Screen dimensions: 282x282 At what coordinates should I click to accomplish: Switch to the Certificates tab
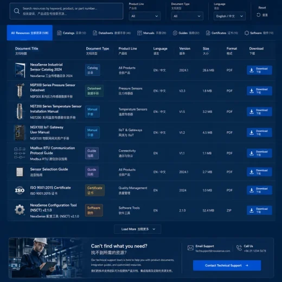[222, 33]
